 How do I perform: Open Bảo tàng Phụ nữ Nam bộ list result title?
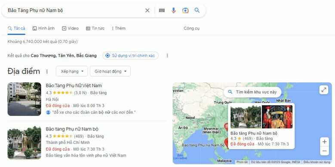click(x=72, y=129)
